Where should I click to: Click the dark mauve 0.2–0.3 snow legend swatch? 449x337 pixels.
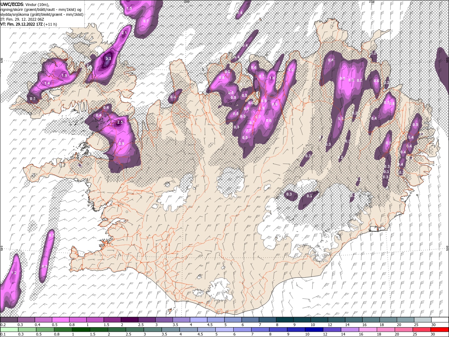[9, 320]
